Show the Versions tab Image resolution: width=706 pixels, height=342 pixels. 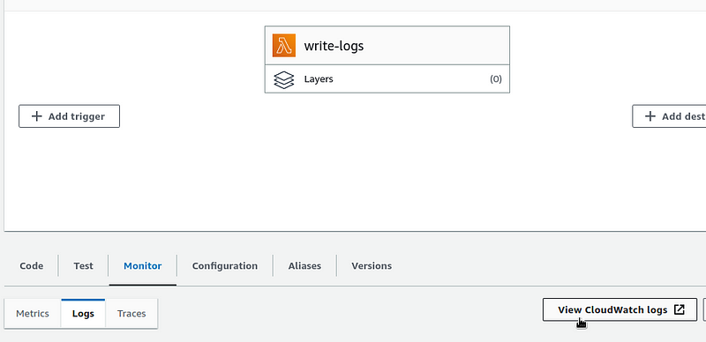coord(372,265)
